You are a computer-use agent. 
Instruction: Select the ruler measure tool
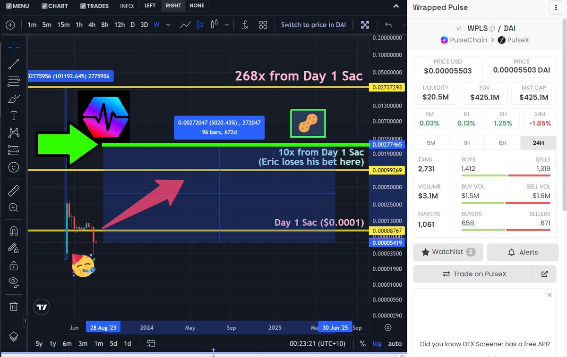14,191
